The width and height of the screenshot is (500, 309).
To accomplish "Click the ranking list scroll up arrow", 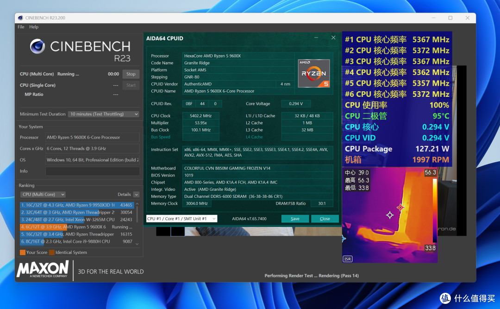I will coord(137,204).
